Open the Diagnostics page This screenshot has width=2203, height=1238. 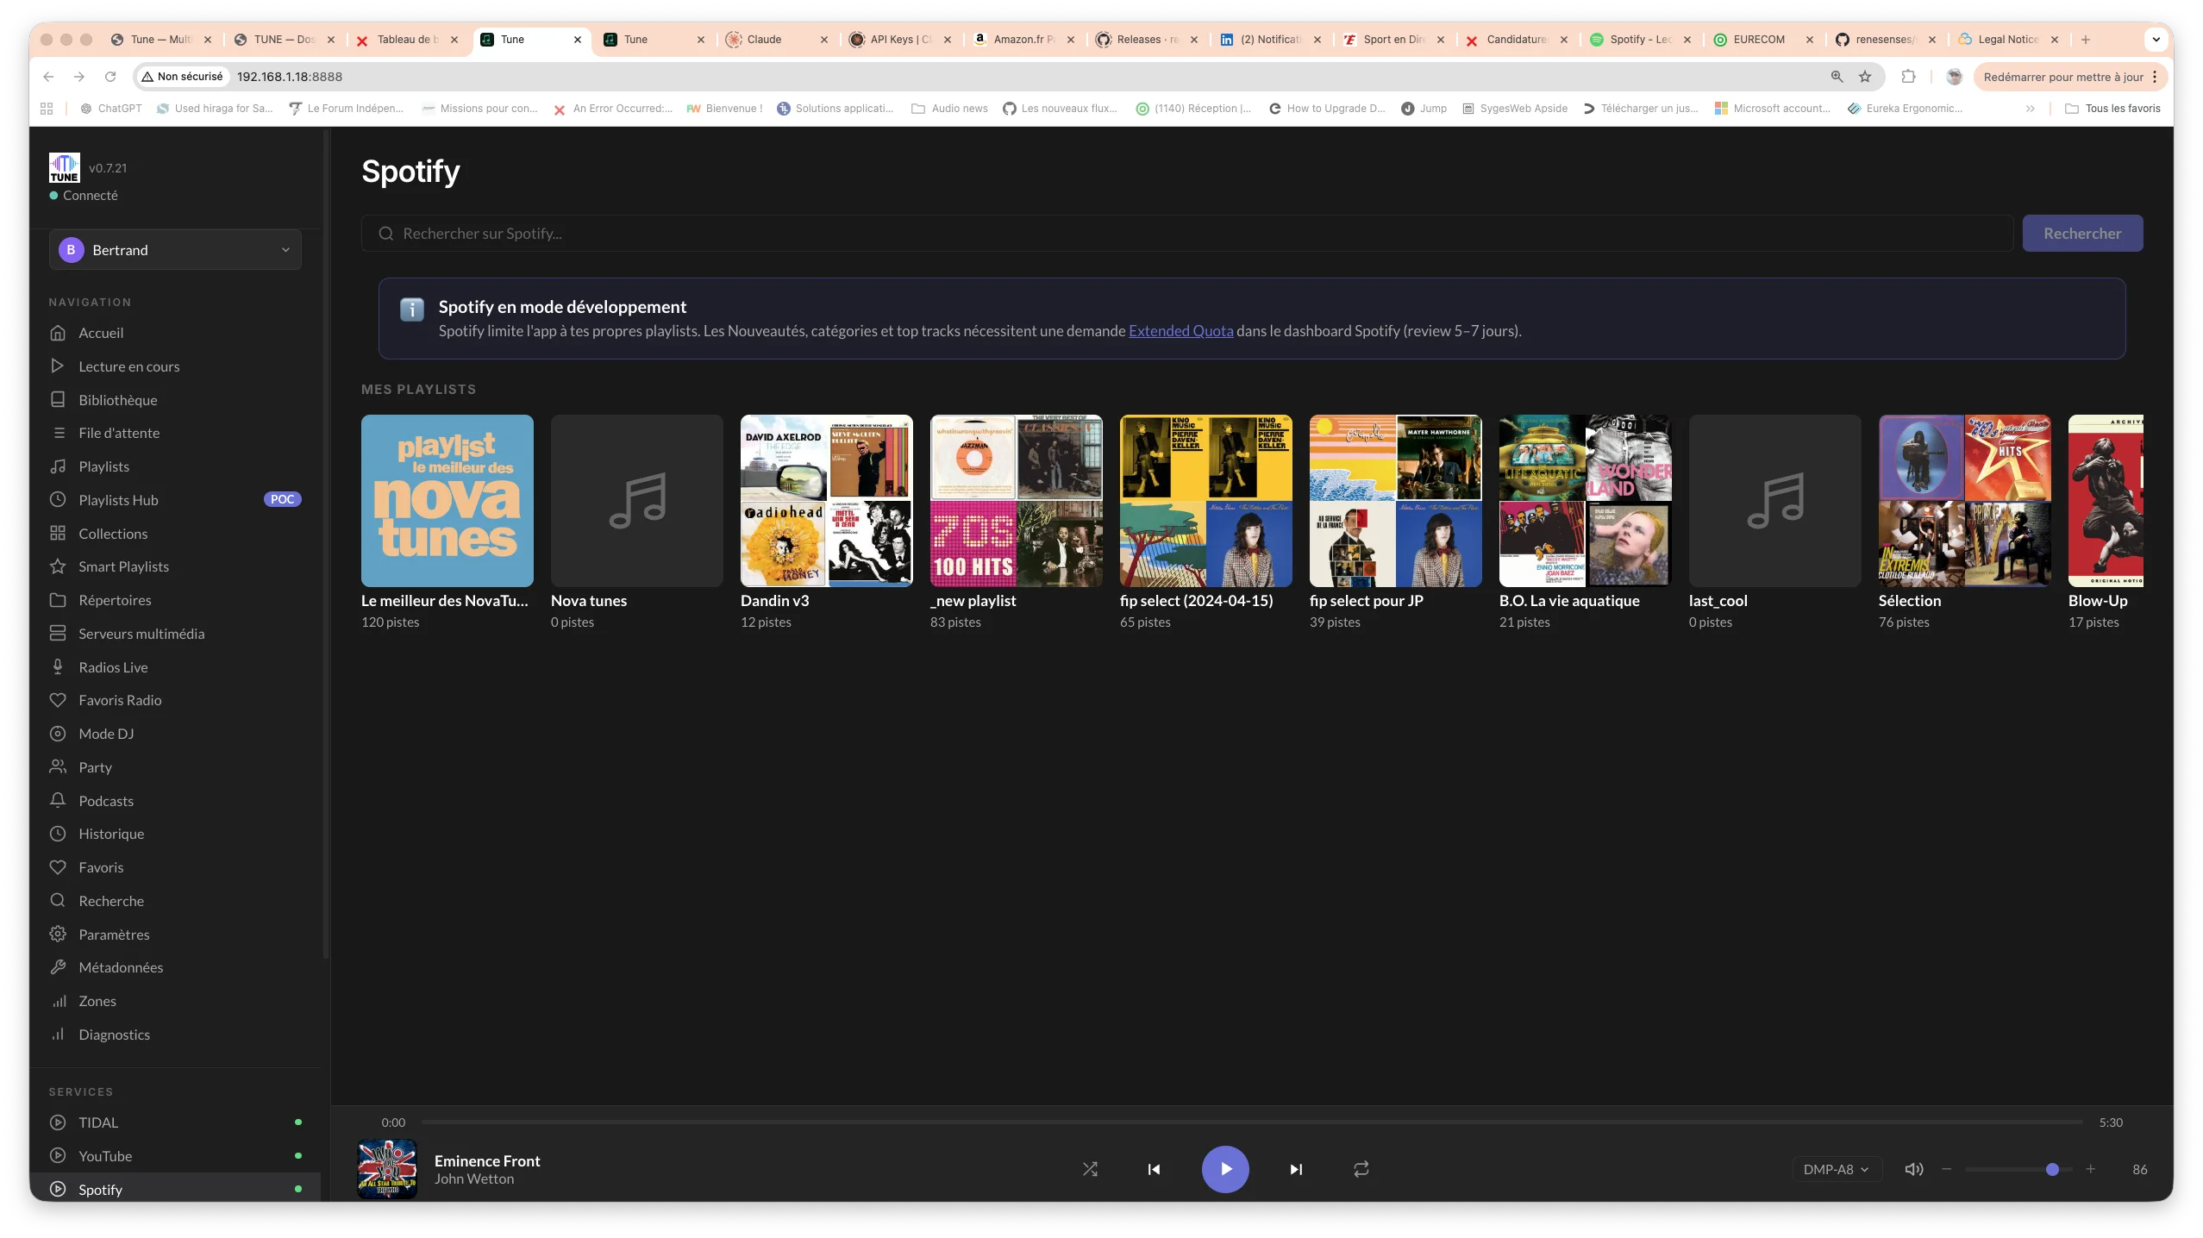point(175,1035)
